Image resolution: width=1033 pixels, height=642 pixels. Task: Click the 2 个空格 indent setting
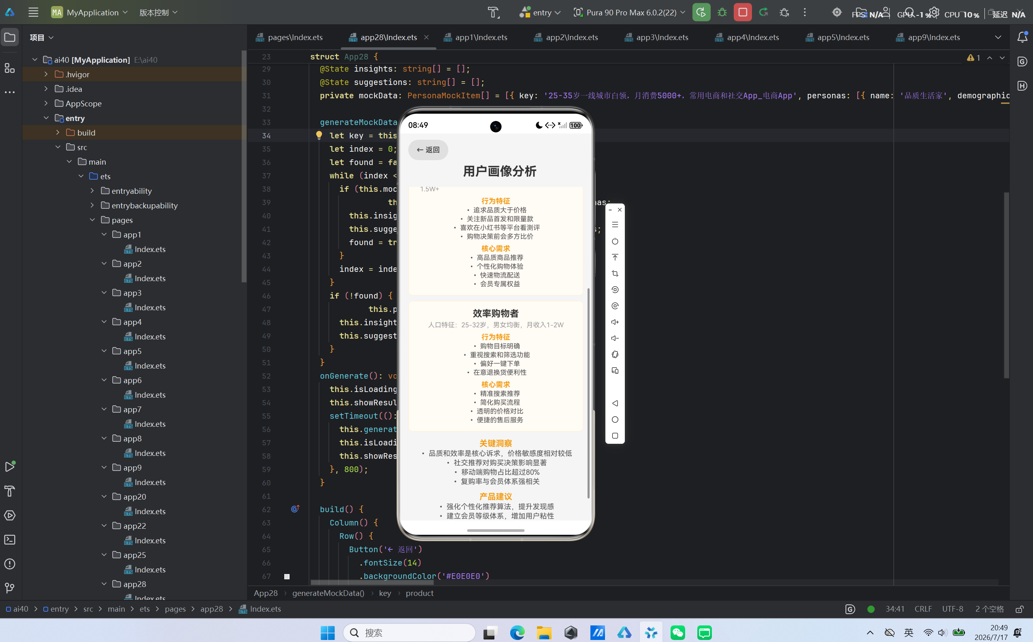click(x=989, y=609)
